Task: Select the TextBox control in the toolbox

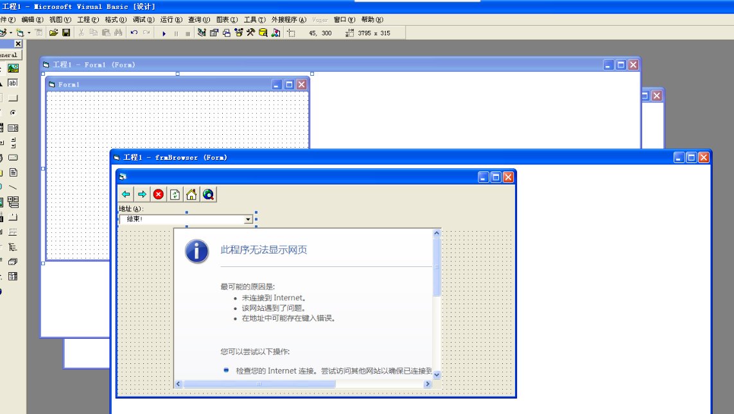Action: pyautogui.click(x=12, y=83)
